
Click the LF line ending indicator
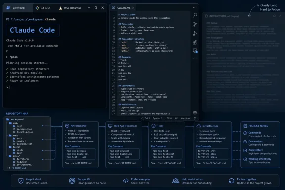(176, 118)
